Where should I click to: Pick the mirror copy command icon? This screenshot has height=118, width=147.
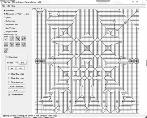pos(24,45)
